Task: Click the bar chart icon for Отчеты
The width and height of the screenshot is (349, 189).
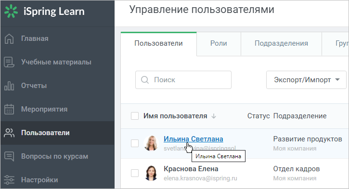Action: point(9,86)
